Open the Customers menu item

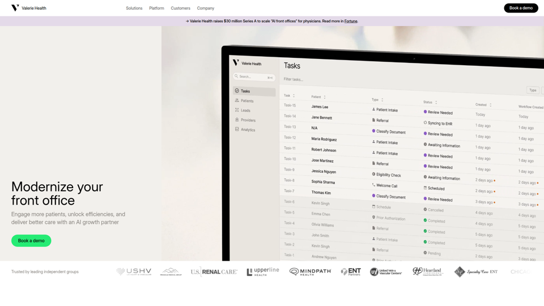click(181, 8)
